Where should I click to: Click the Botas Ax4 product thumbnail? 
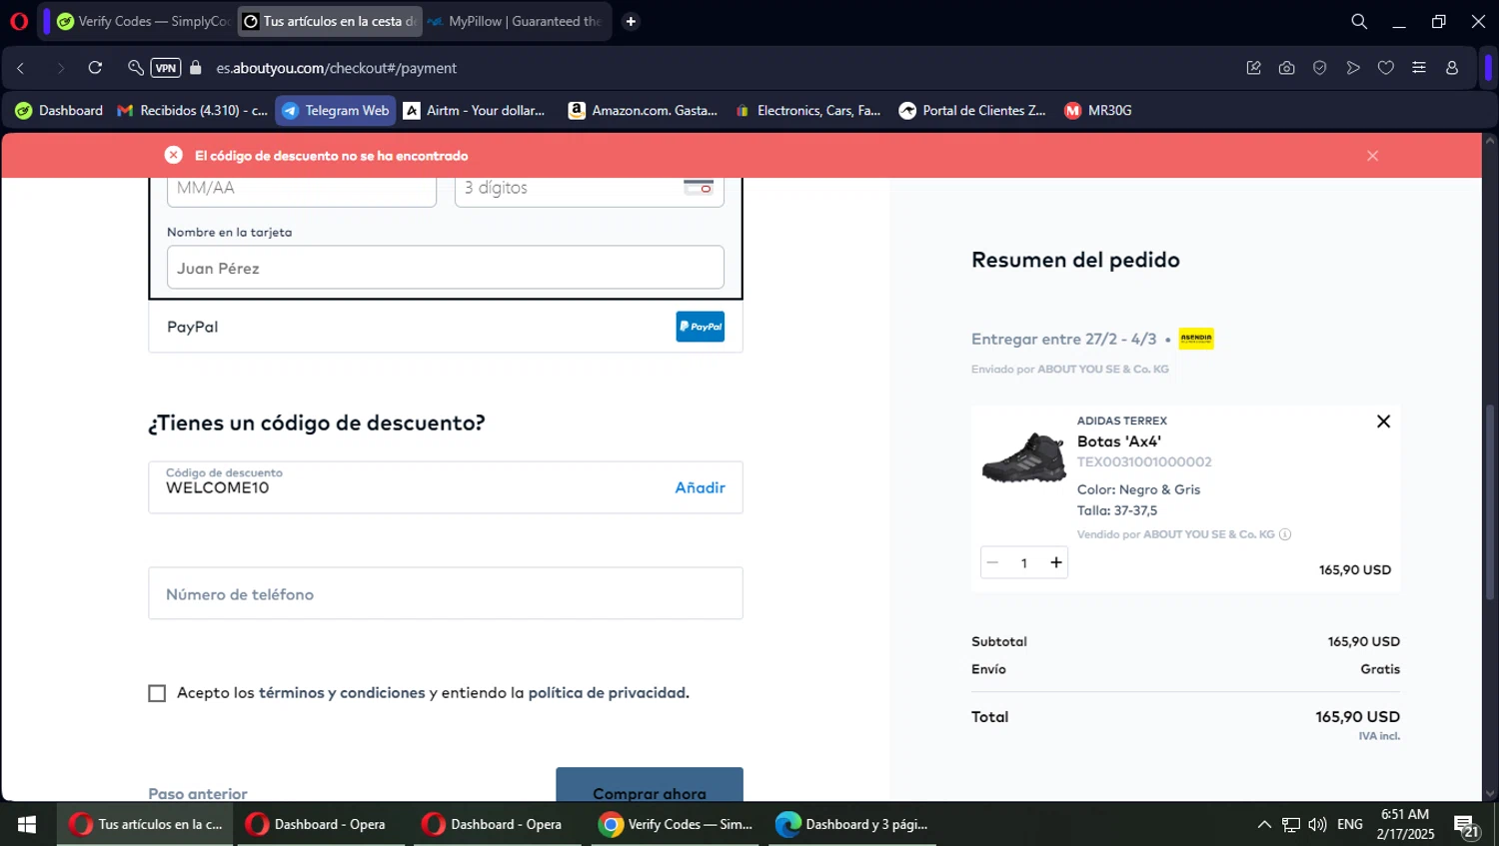(x=1023, y=457)
